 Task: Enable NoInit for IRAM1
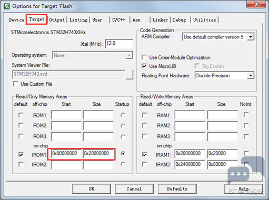tap(246, 153)
